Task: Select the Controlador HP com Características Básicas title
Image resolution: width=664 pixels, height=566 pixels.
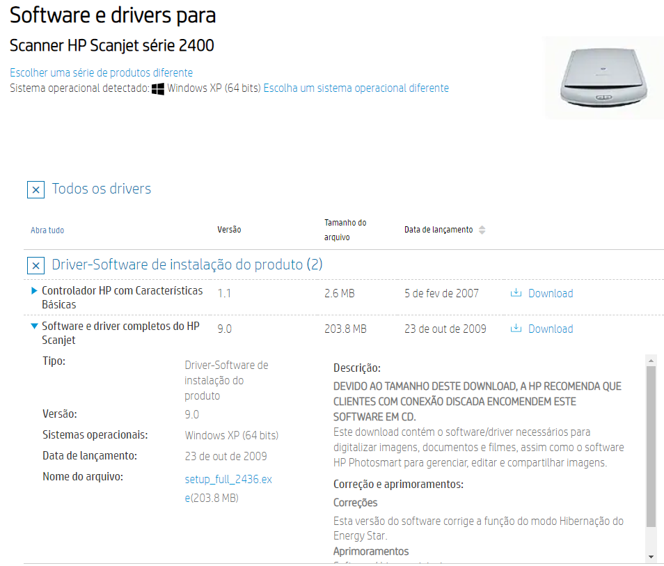Action: click(x=122, y=297)
